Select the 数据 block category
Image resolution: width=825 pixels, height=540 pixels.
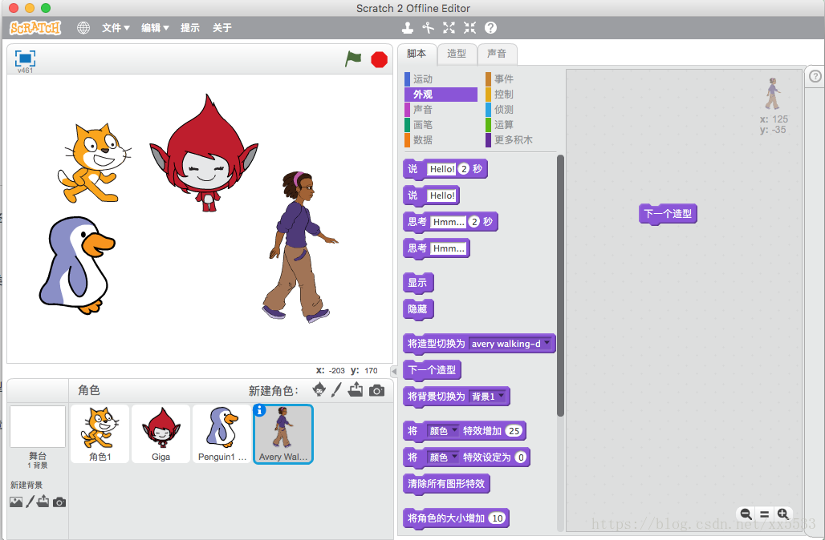tap(441, 139)
